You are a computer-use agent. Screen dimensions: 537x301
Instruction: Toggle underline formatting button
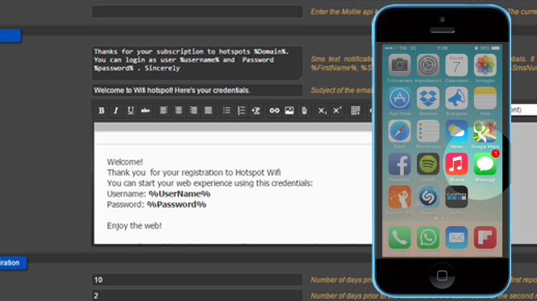(131, 110)
